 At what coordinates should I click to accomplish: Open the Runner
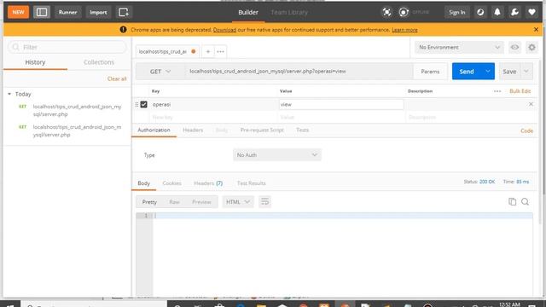(67, 12)
